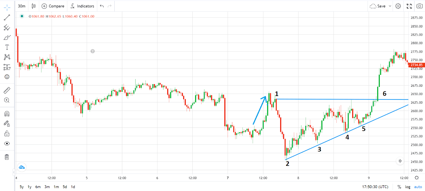Open the Indicators dialog

(x=82, y=6)
